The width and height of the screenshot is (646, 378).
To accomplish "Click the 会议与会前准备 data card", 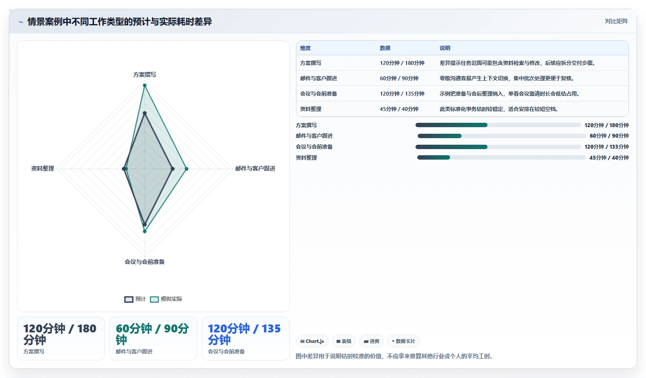I will pos(245,339).
